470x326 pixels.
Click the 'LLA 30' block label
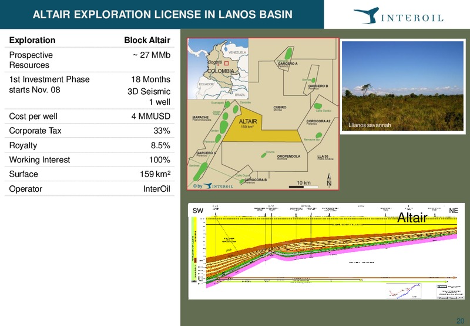[x=323, y=157]
